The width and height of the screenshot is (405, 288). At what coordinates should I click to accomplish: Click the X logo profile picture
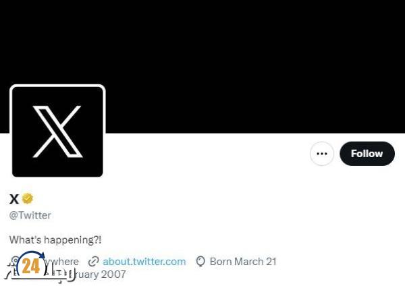[x=57, y=132]
